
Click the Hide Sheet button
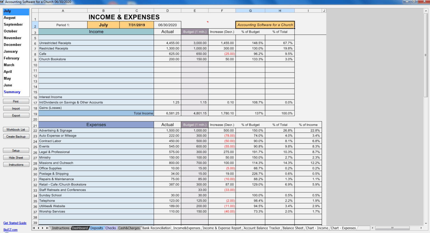click(x=16, y=157)
